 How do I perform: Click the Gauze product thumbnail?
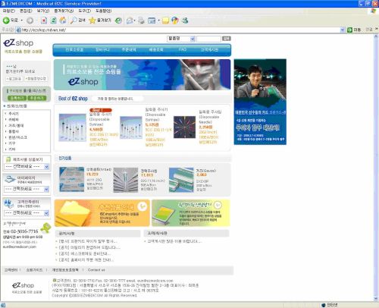coord(181,180)
